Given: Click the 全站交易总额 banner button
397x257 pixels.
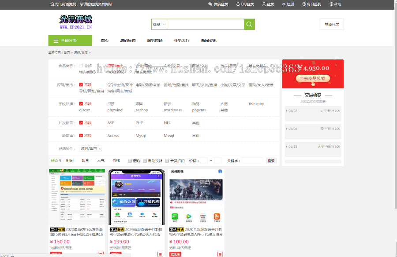Looking at the screenshot, I should point(312,78).
